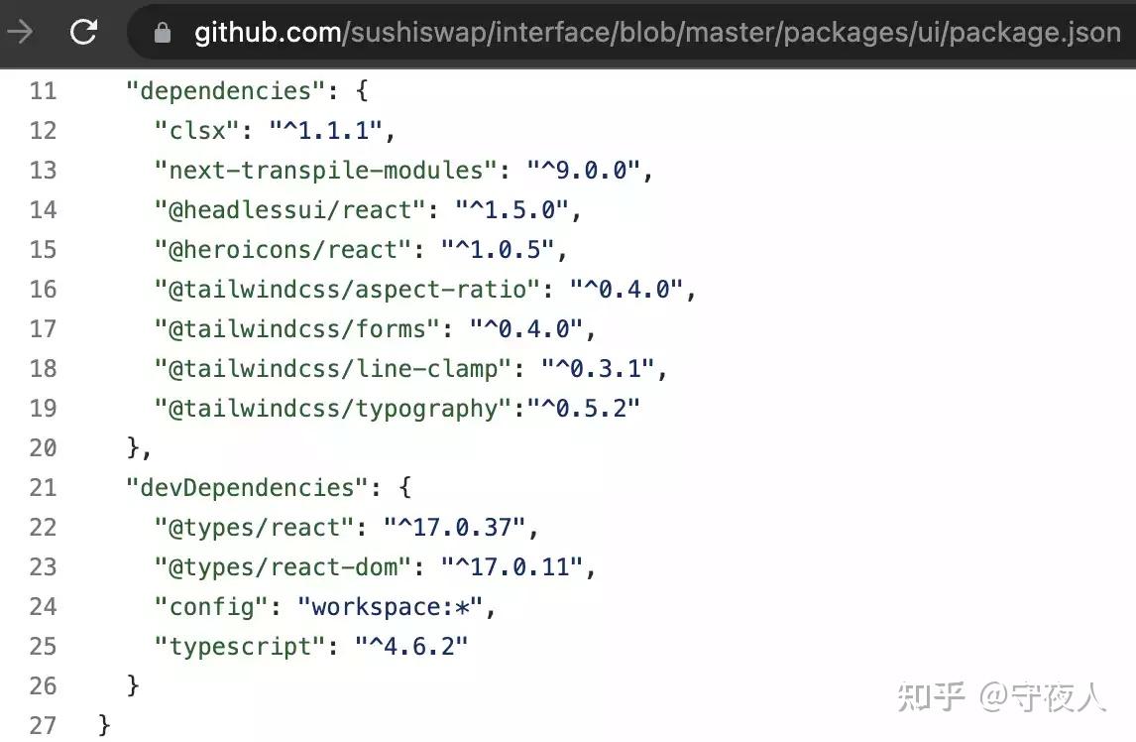Viewport: 1136px width, 742px height.
Task: Focus the github.com address bar URL
Action: point(657,32)
